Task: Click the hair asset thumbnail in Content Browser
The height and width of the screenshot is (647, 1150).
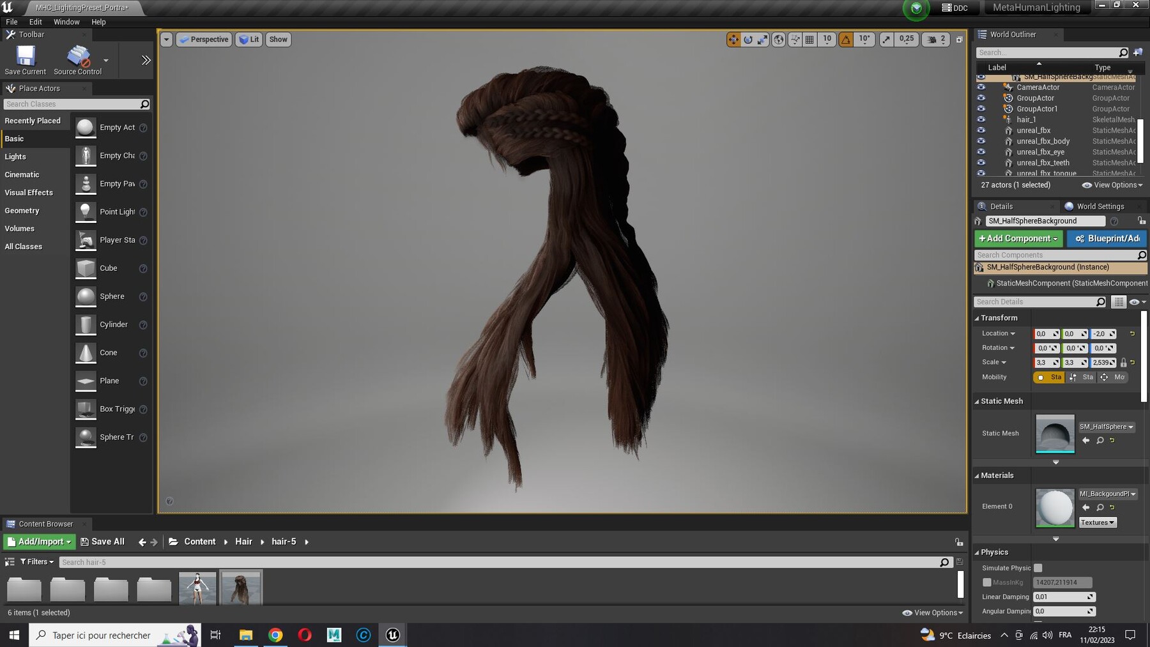Action: (241, 588)
